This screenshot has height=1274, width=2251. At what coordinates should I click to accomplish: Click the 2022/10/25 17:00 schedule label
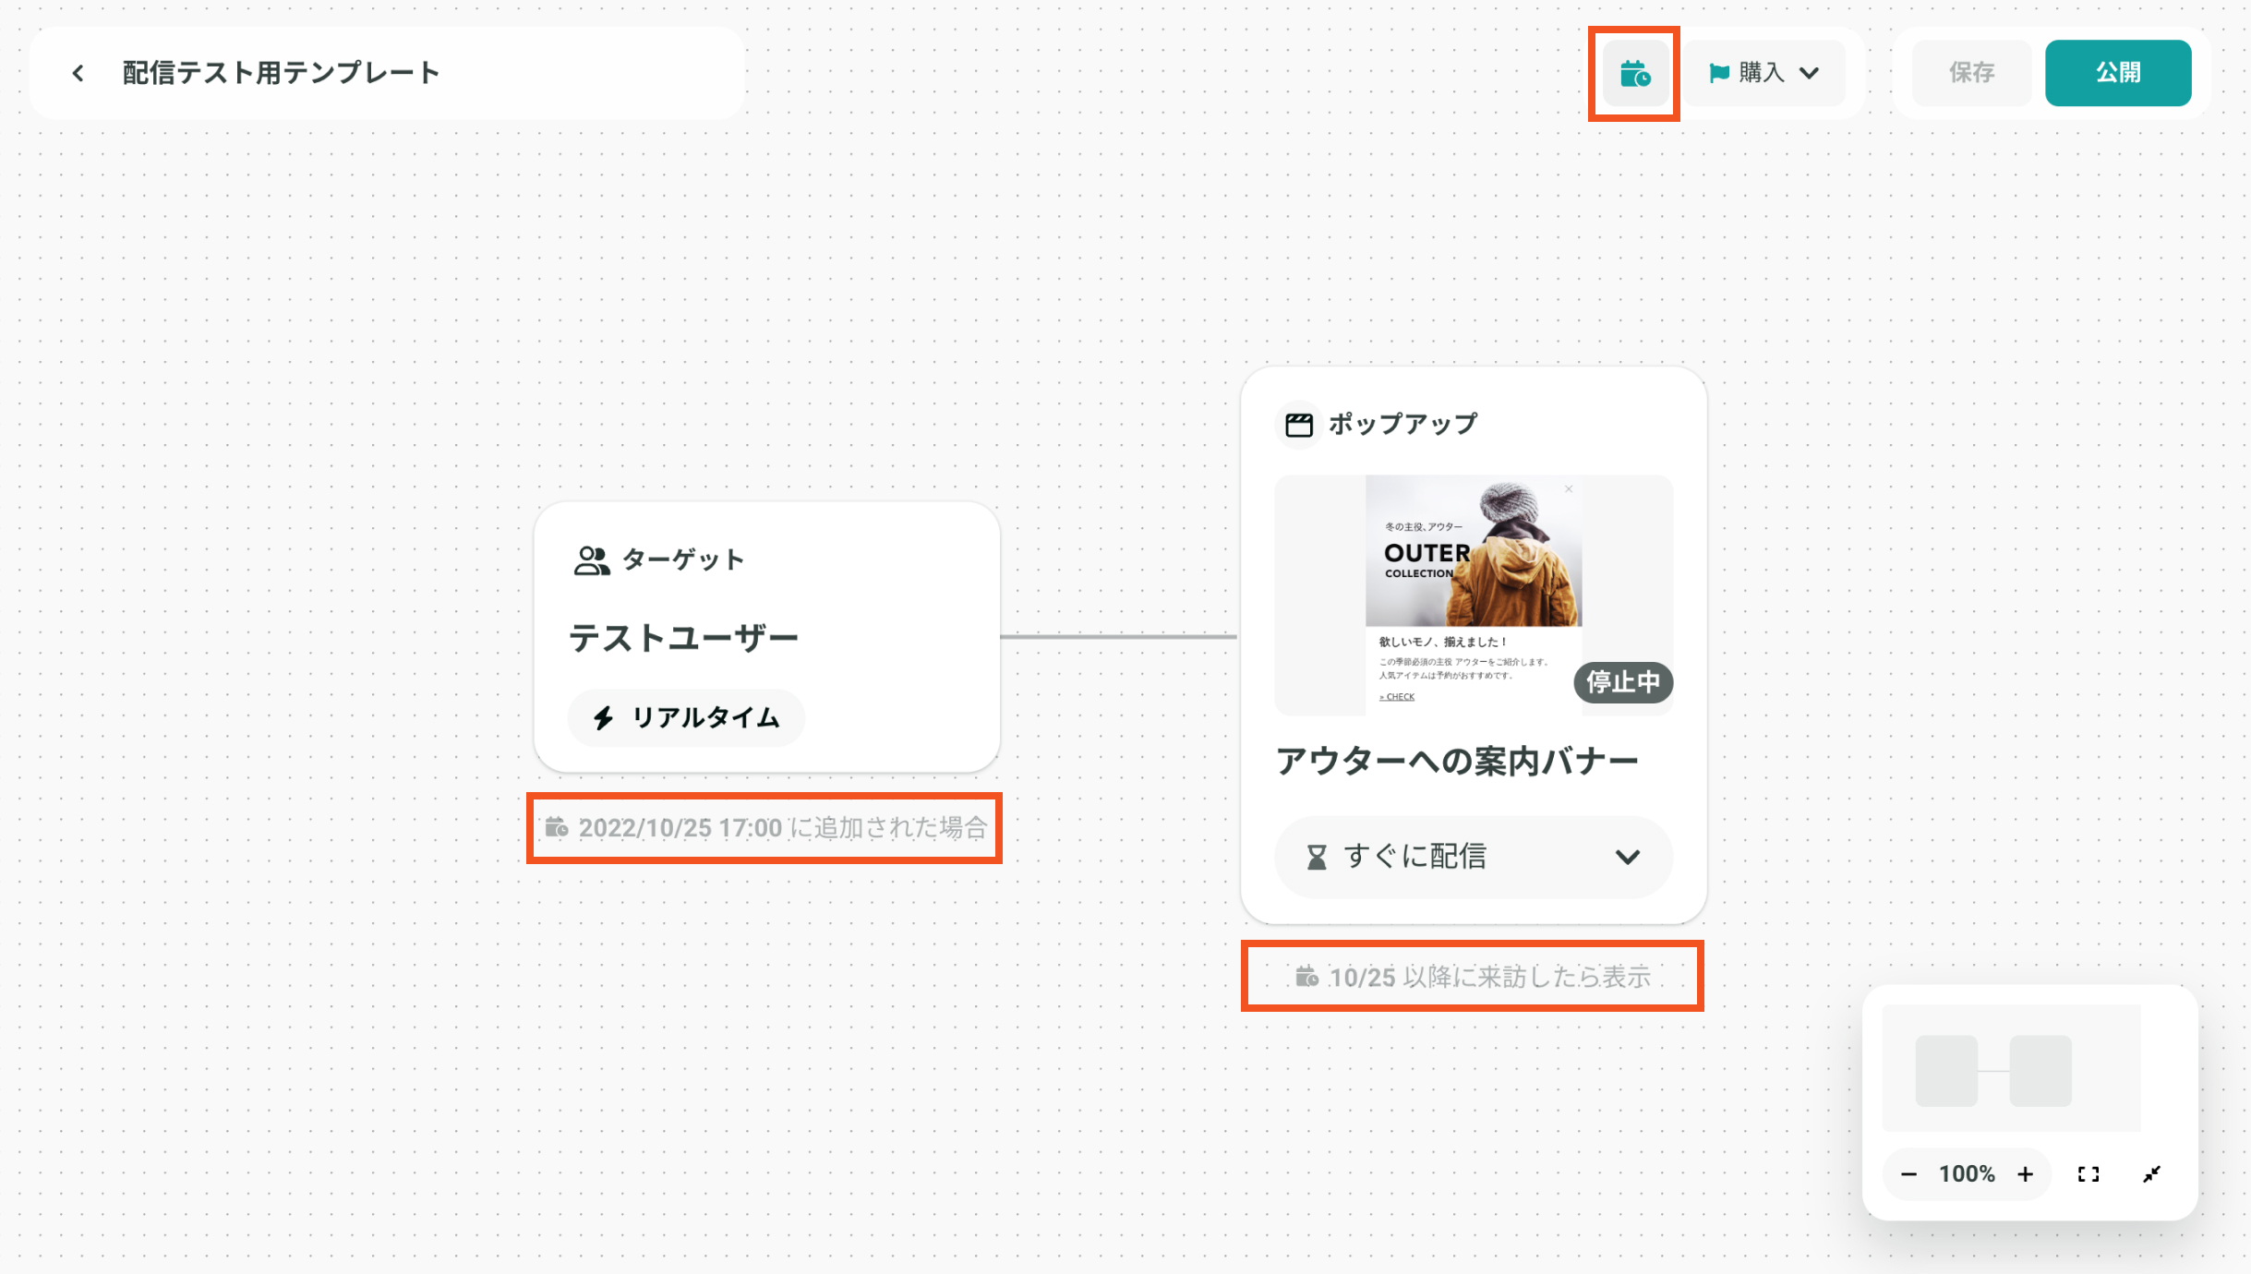click(766, 828)
